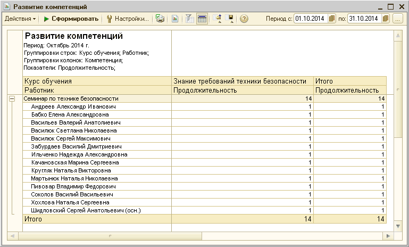
Task: Select worker Пивовар Владимир Федорович
Action: pos(97,186)
